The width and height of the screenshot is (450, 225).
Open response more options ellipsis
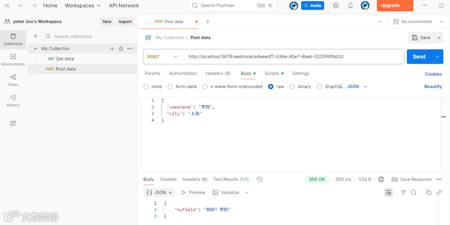[439, 179]
